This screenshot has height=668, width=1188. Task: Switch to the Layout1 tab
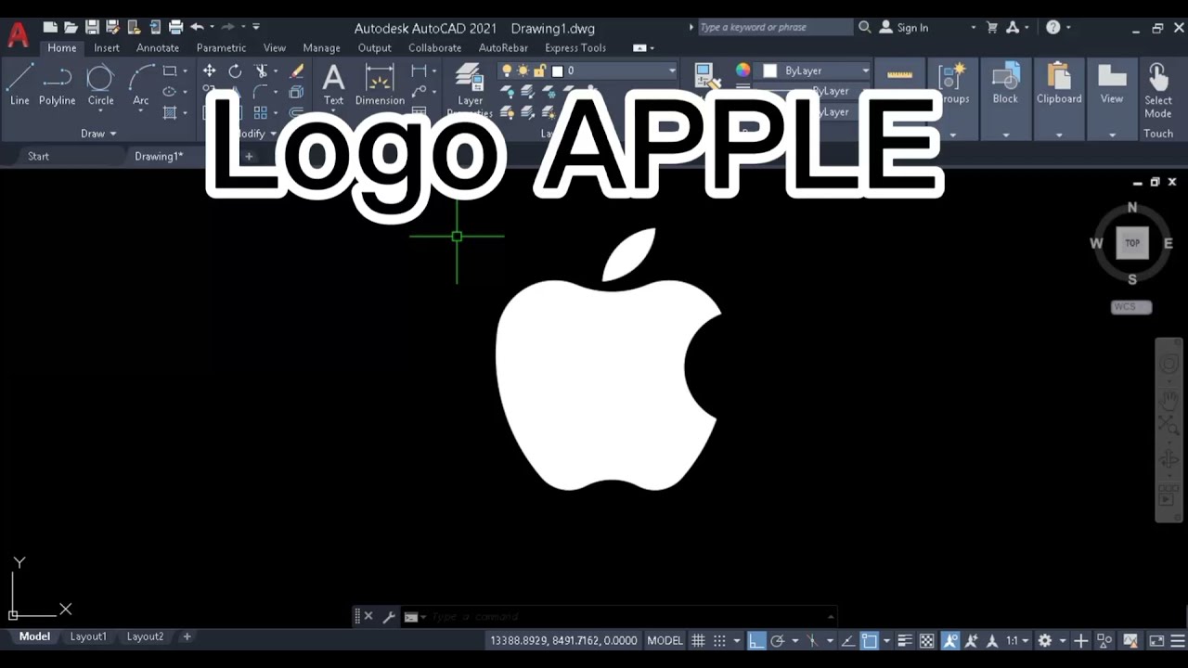88,636
